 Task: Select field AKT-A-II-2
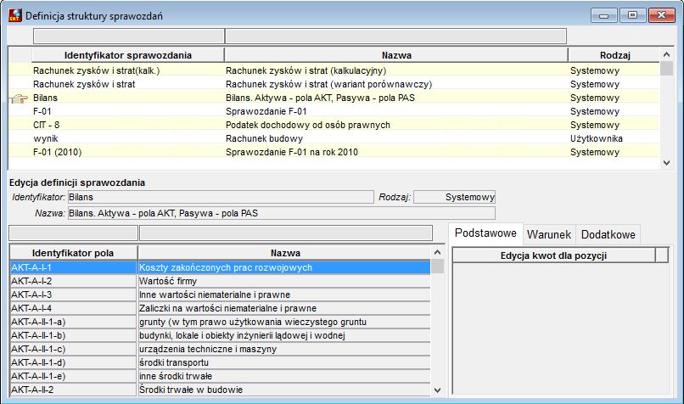tap(73, 390)
